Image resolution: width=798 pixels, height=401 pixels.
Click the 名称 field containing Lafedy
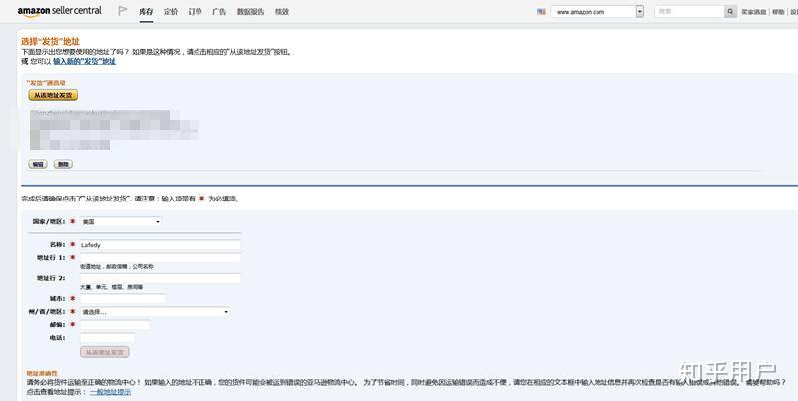point(161,245)
